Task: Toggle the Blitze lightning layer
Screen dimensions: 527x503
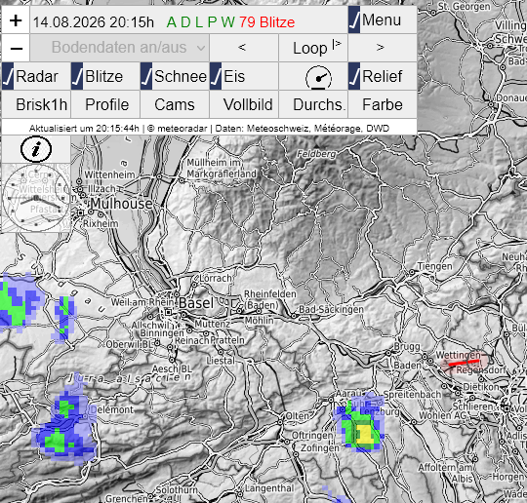Action: [105, 77]
